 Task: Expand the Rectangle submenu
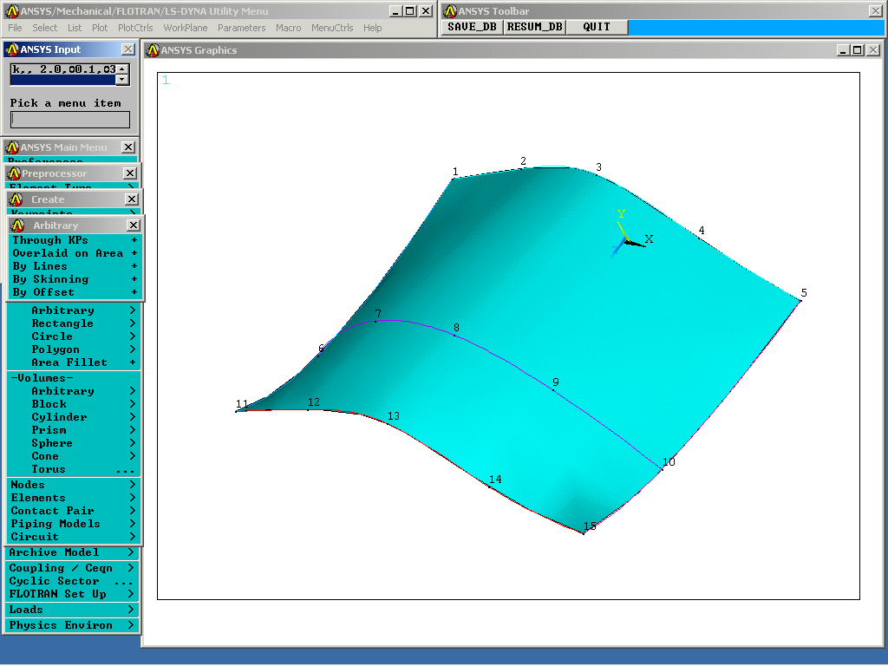74,323
